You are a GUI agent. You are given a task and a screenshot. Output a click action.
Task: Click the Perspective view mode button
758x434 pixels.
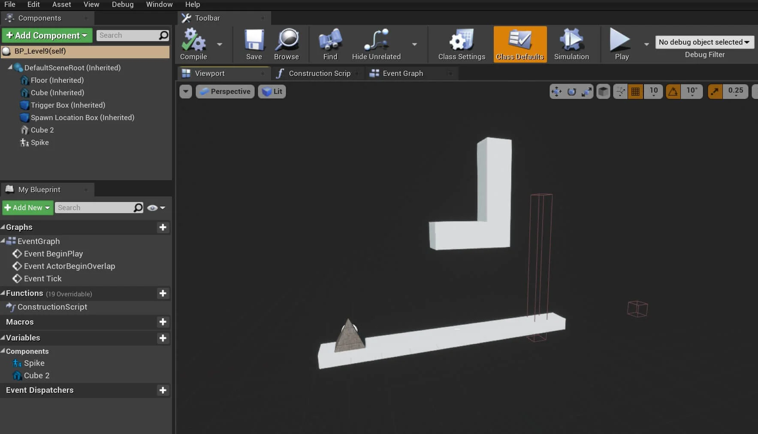(225, 91)
